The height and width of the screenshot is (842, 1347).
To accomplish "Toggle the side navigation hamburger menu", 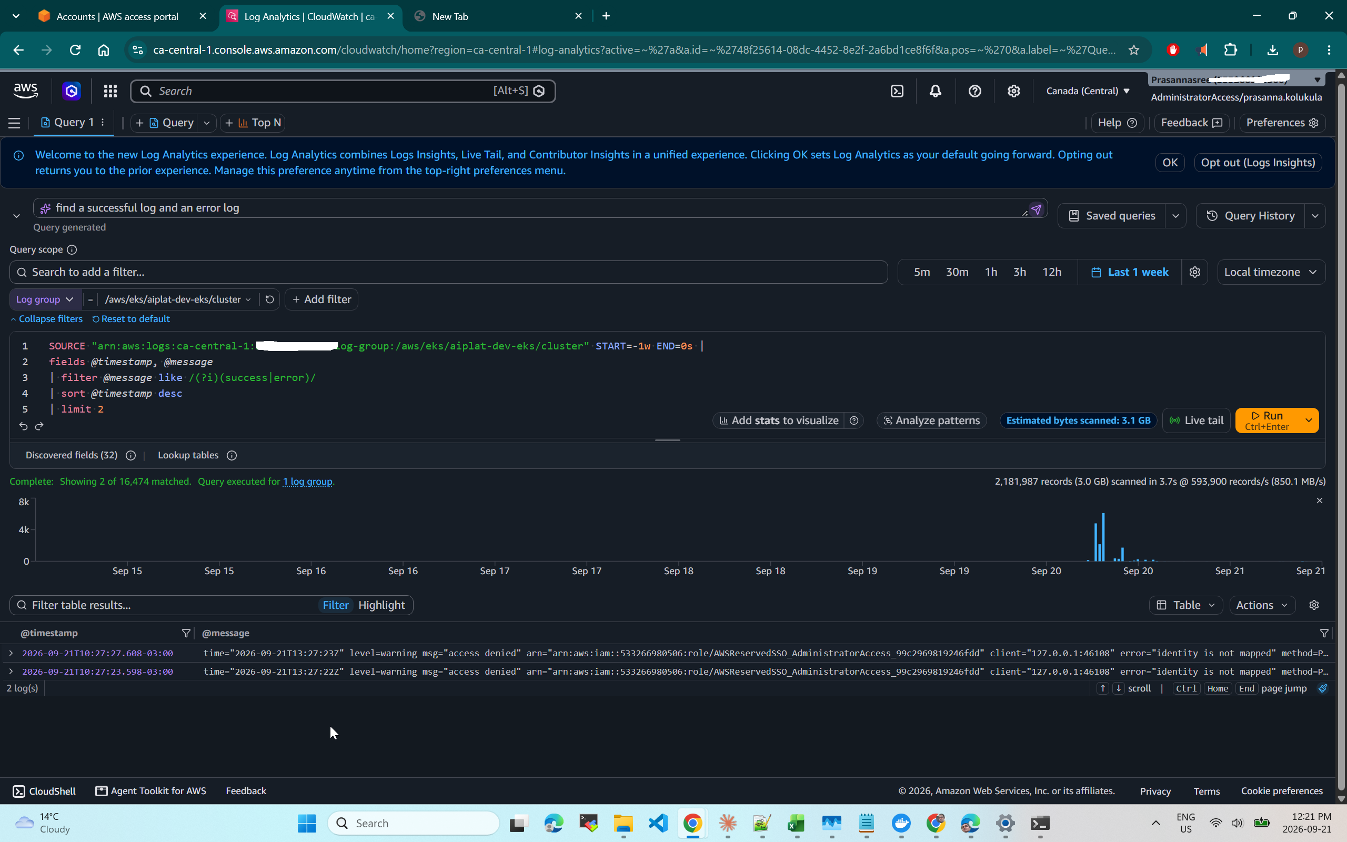I will [x=15, y=123].
